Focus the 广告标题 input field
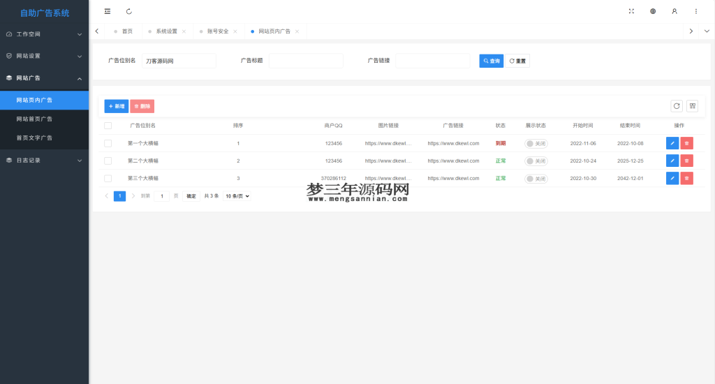This screenshot has width=715, height=384. (306, 61)
